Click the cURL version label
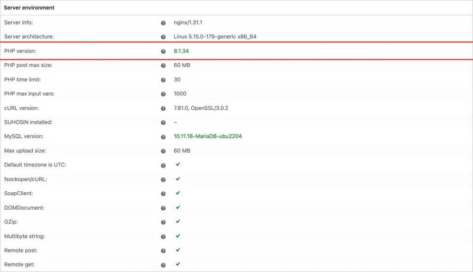The height and width of the screenshot is (272, 473). click(x=21, y=108)
